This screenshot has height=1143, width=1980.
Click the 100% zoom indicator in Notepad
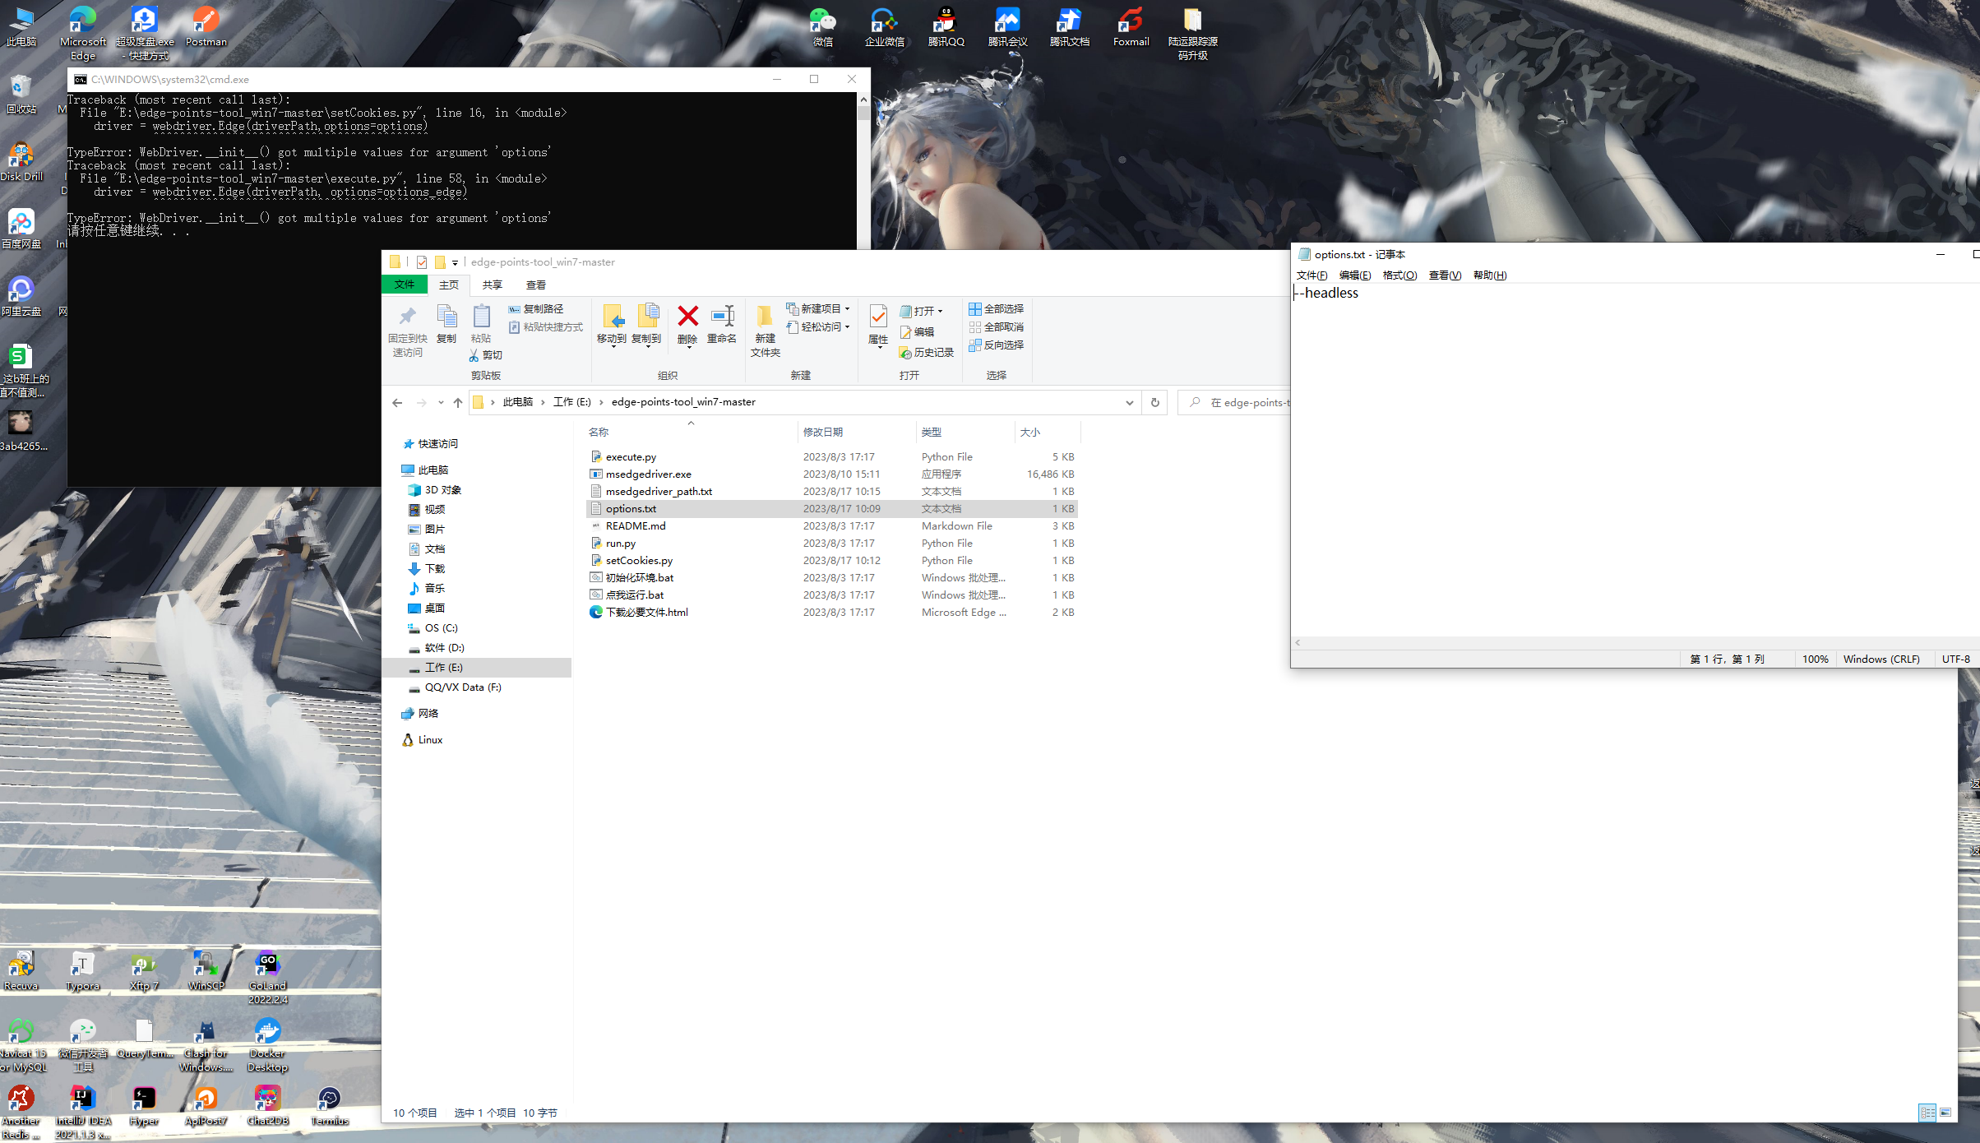pyautogui.click(x=1815, y=659)
